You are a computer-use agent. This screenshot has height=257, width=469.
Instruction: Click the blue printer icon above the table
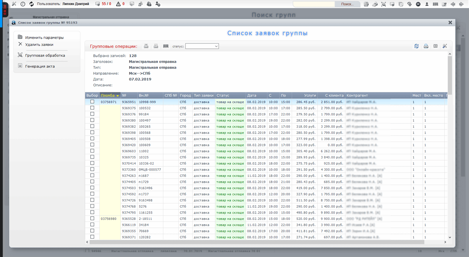[426, 46]
